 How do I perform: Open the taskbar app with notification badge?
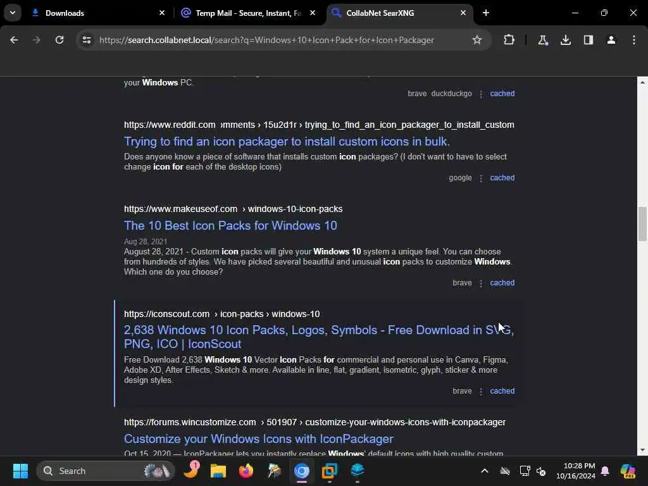click(x=191, y=471)
